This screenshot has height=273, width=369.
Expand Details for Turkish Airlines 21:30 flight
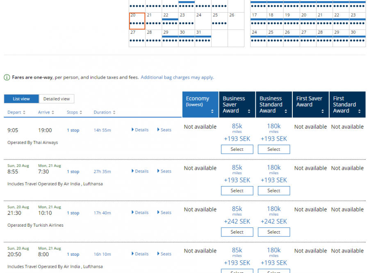point(140,213)
